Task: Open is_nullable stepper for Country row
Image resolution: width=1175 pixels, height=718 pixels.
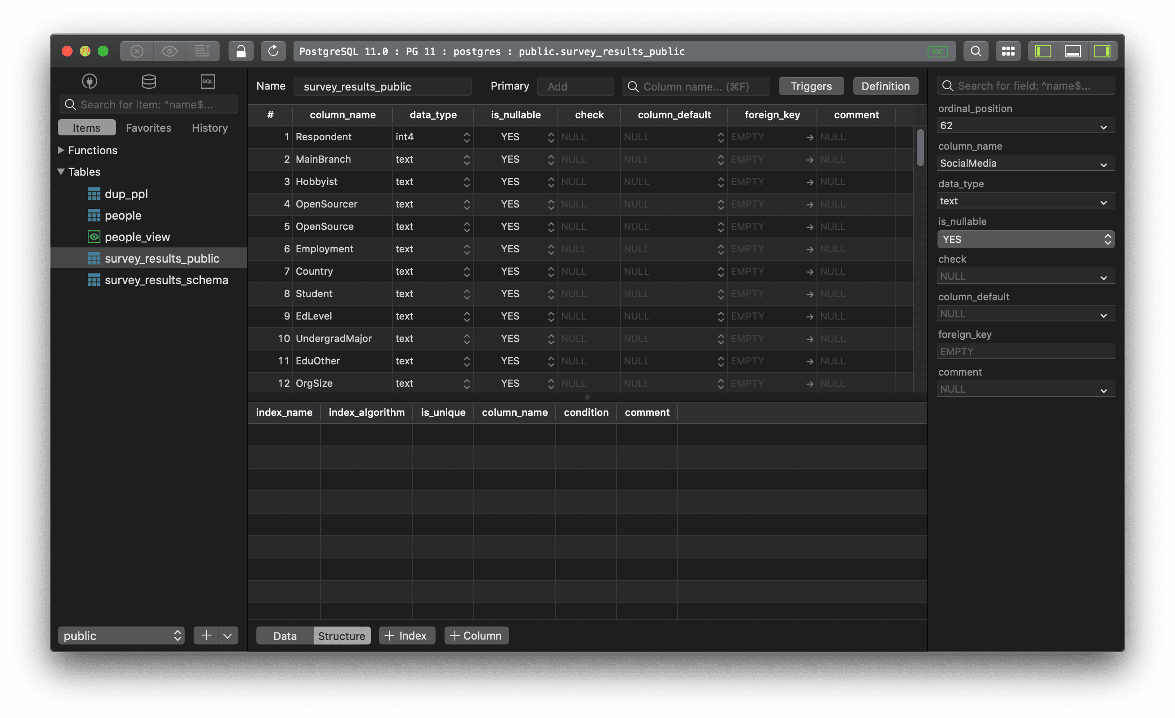Action: [551, 272]
